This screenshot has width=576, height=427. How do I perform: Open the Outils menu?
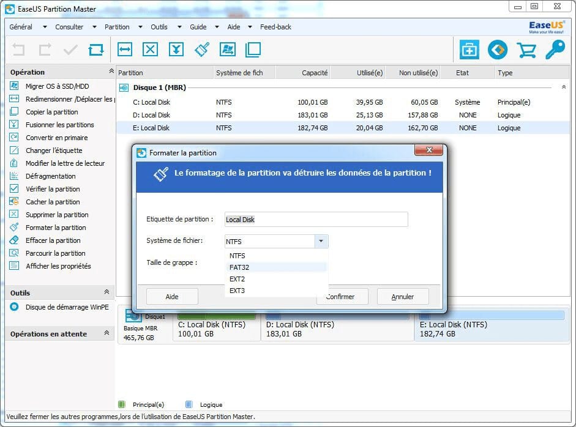point(159,27)
